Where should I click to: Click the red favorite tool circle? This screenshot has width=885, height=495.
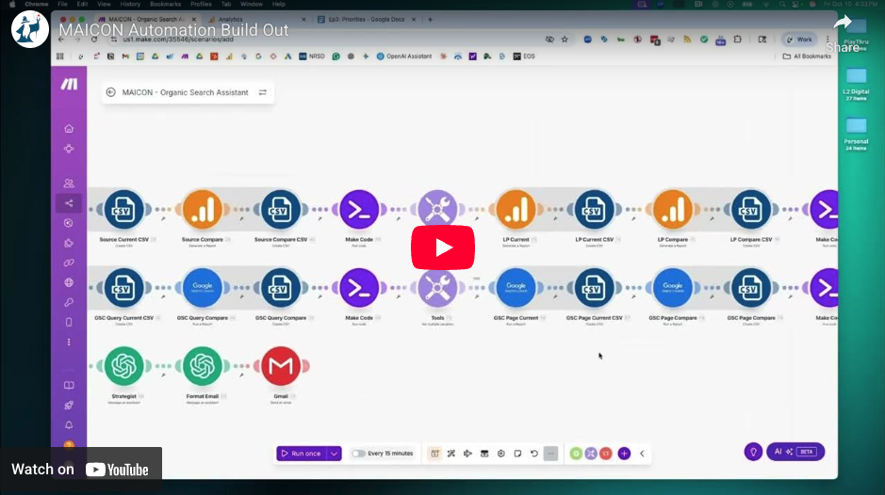click(x=606, y=454)
